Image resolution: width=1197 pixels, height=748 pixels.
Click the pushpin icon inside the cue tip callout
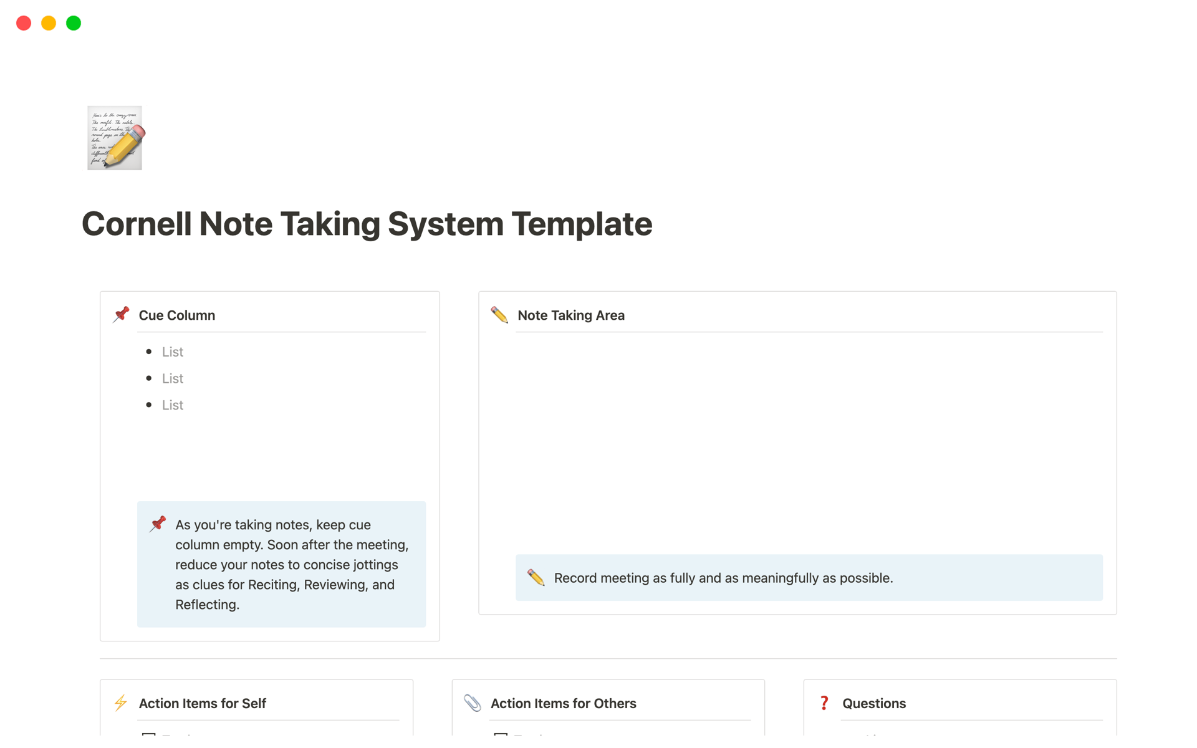(158, 524)
